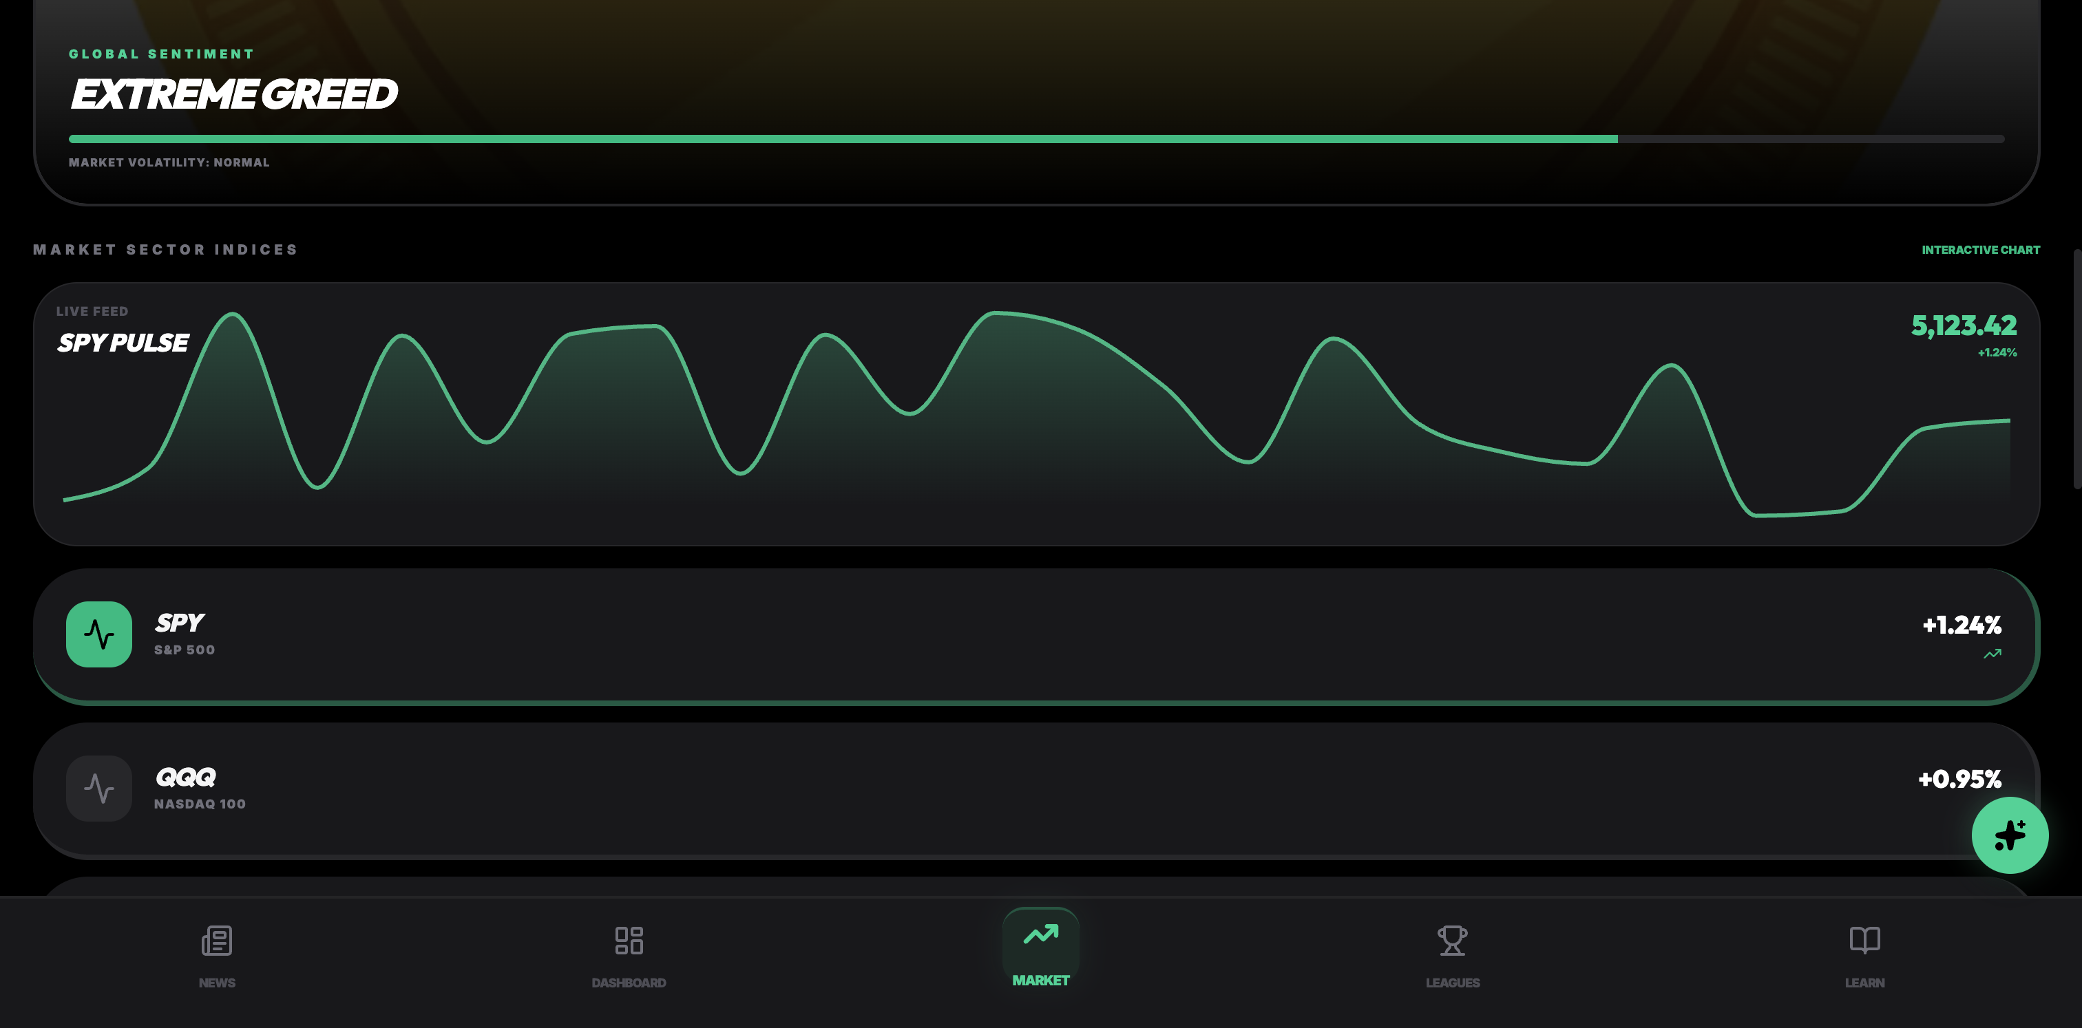
Task: Select the QQQ Nasdaq 100 card
Action: click(1036, 790)
